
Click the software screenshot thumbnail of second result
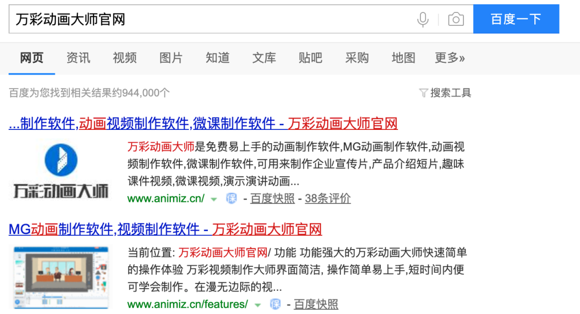tap(61, 278)
